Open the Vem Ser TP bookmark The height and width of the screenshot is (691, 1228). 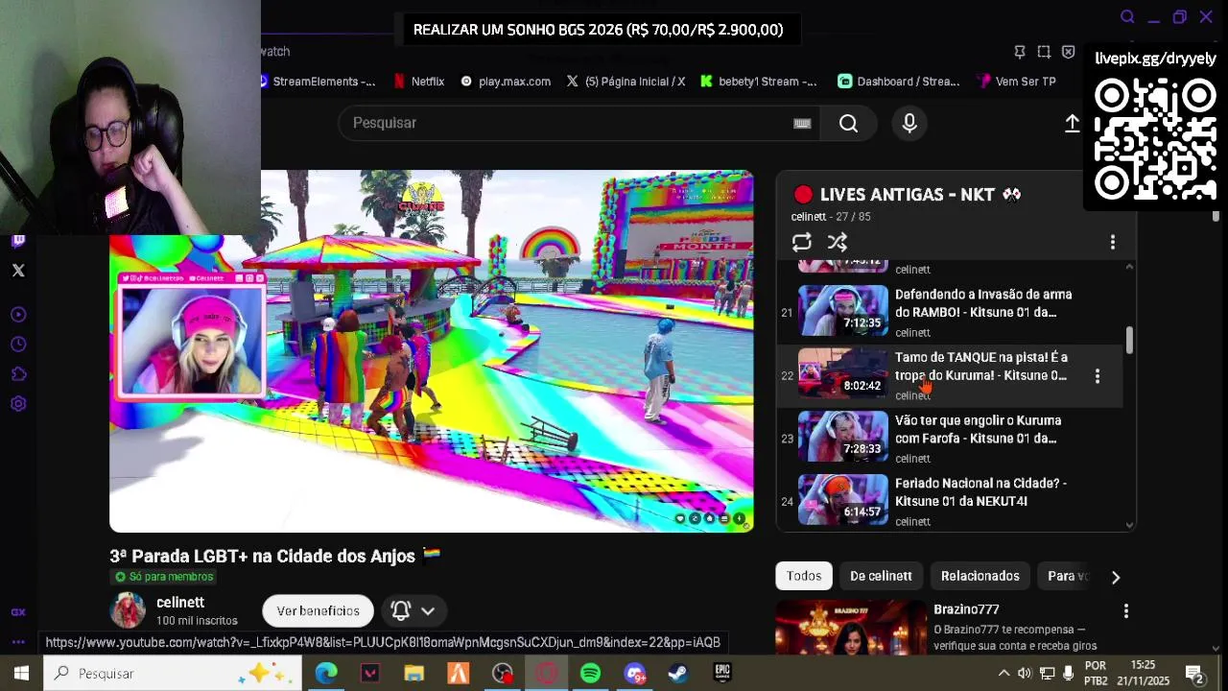tap(1016, 82)
